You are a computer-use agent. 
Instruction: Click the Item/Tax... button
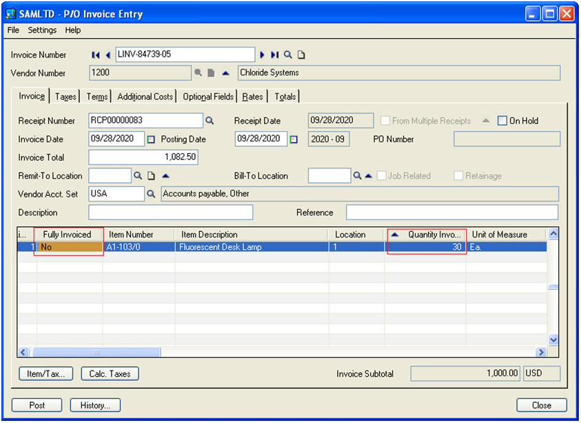46,373
